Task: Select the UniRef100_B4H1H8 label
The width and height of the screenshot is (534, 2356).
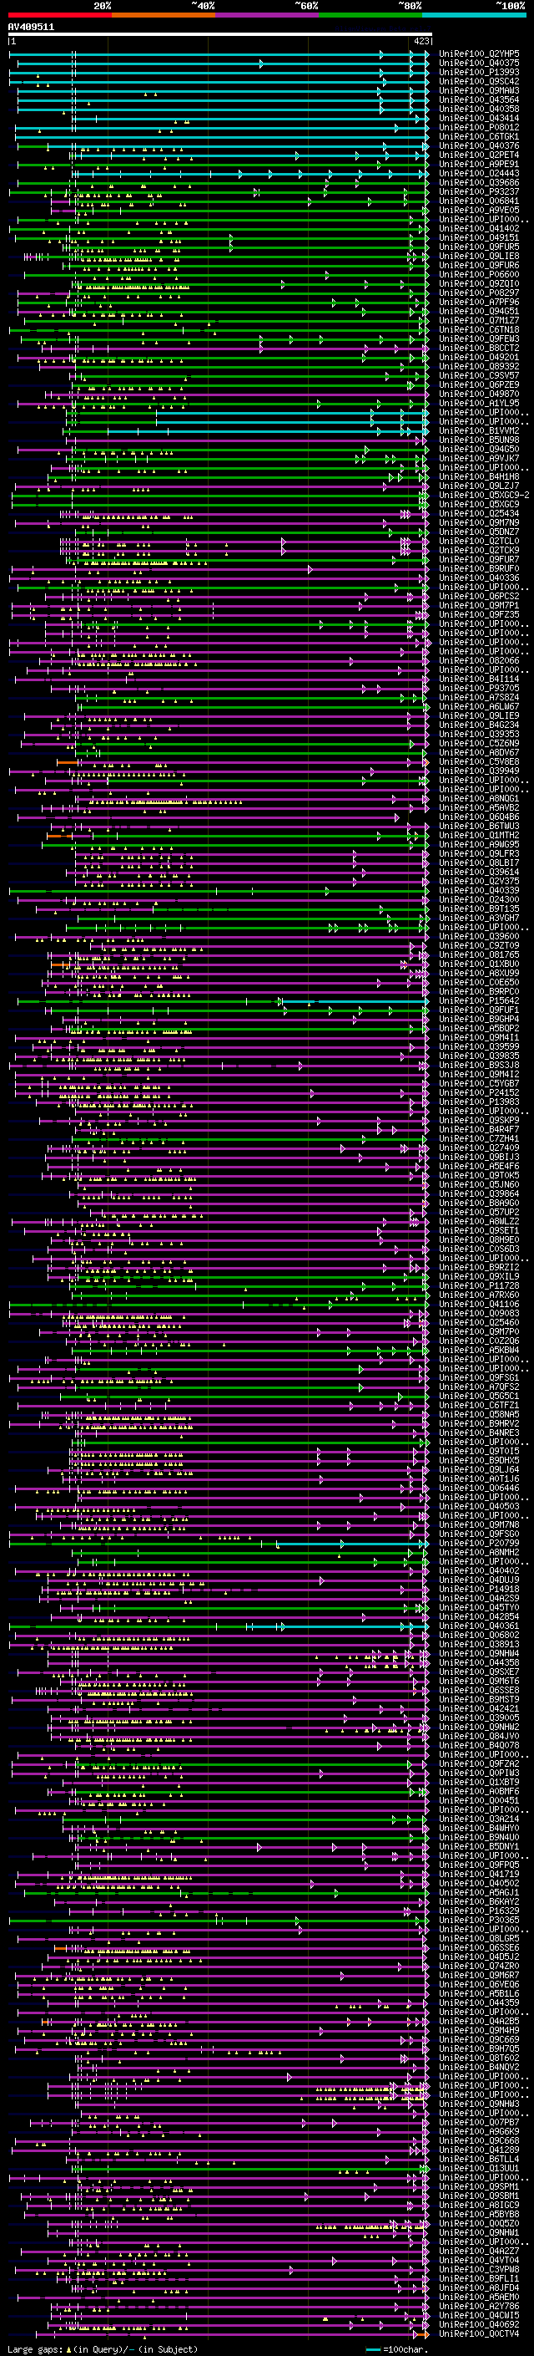Action: click(x=479, y=477)
